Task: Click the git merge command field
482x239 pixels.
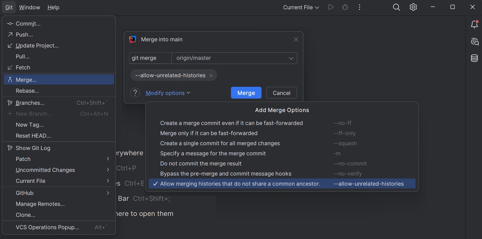Action: tap(150, 58)
